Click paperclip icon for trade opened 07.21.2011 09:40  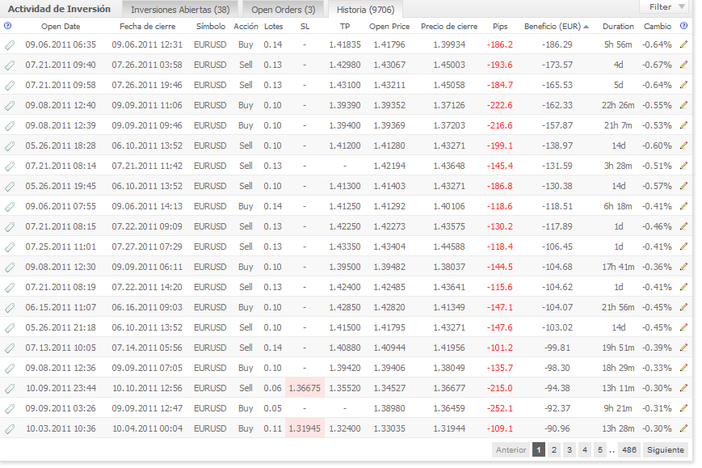(x=10, y=65)
